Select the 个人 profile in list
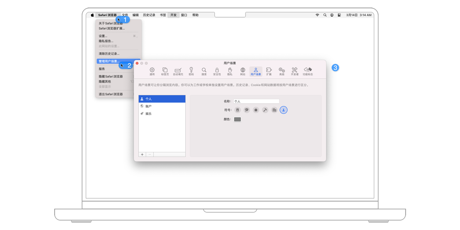The width and height of the screenshot is (460, 230). tap(162, 99)
